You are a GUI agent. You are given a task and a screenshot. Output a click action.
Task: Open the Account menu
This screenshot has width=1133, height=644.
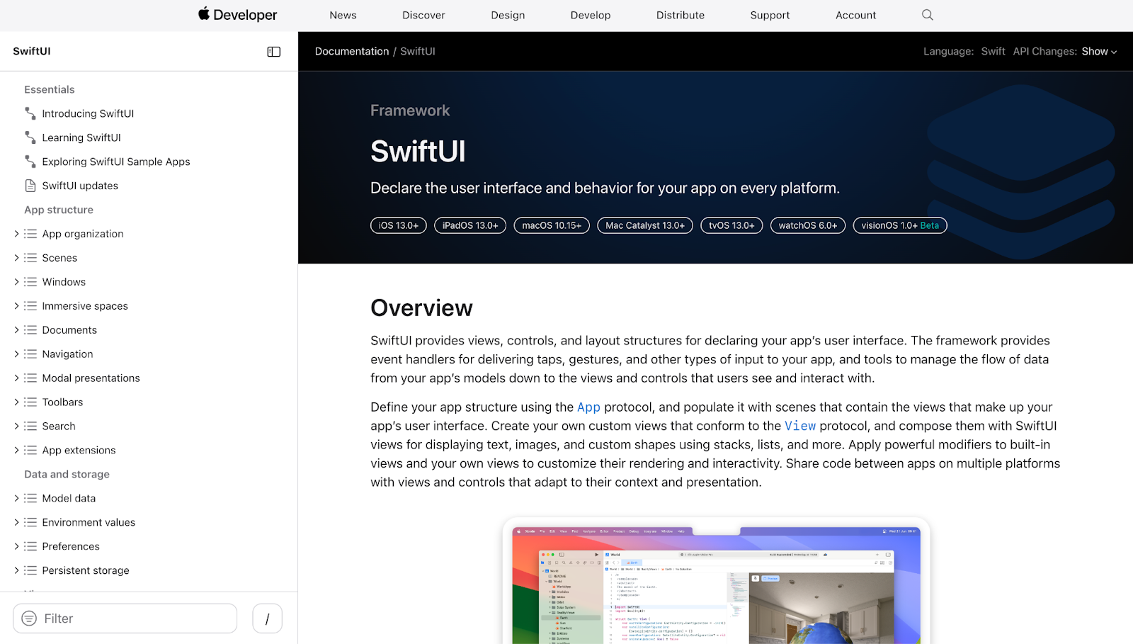(x=855, y=15)
